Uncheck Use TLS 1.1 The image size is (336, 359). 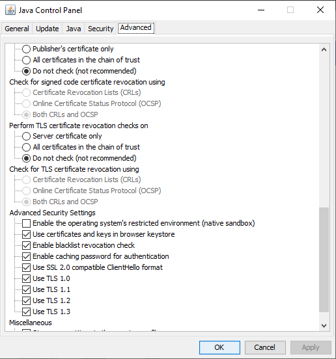tap(26, 289)
